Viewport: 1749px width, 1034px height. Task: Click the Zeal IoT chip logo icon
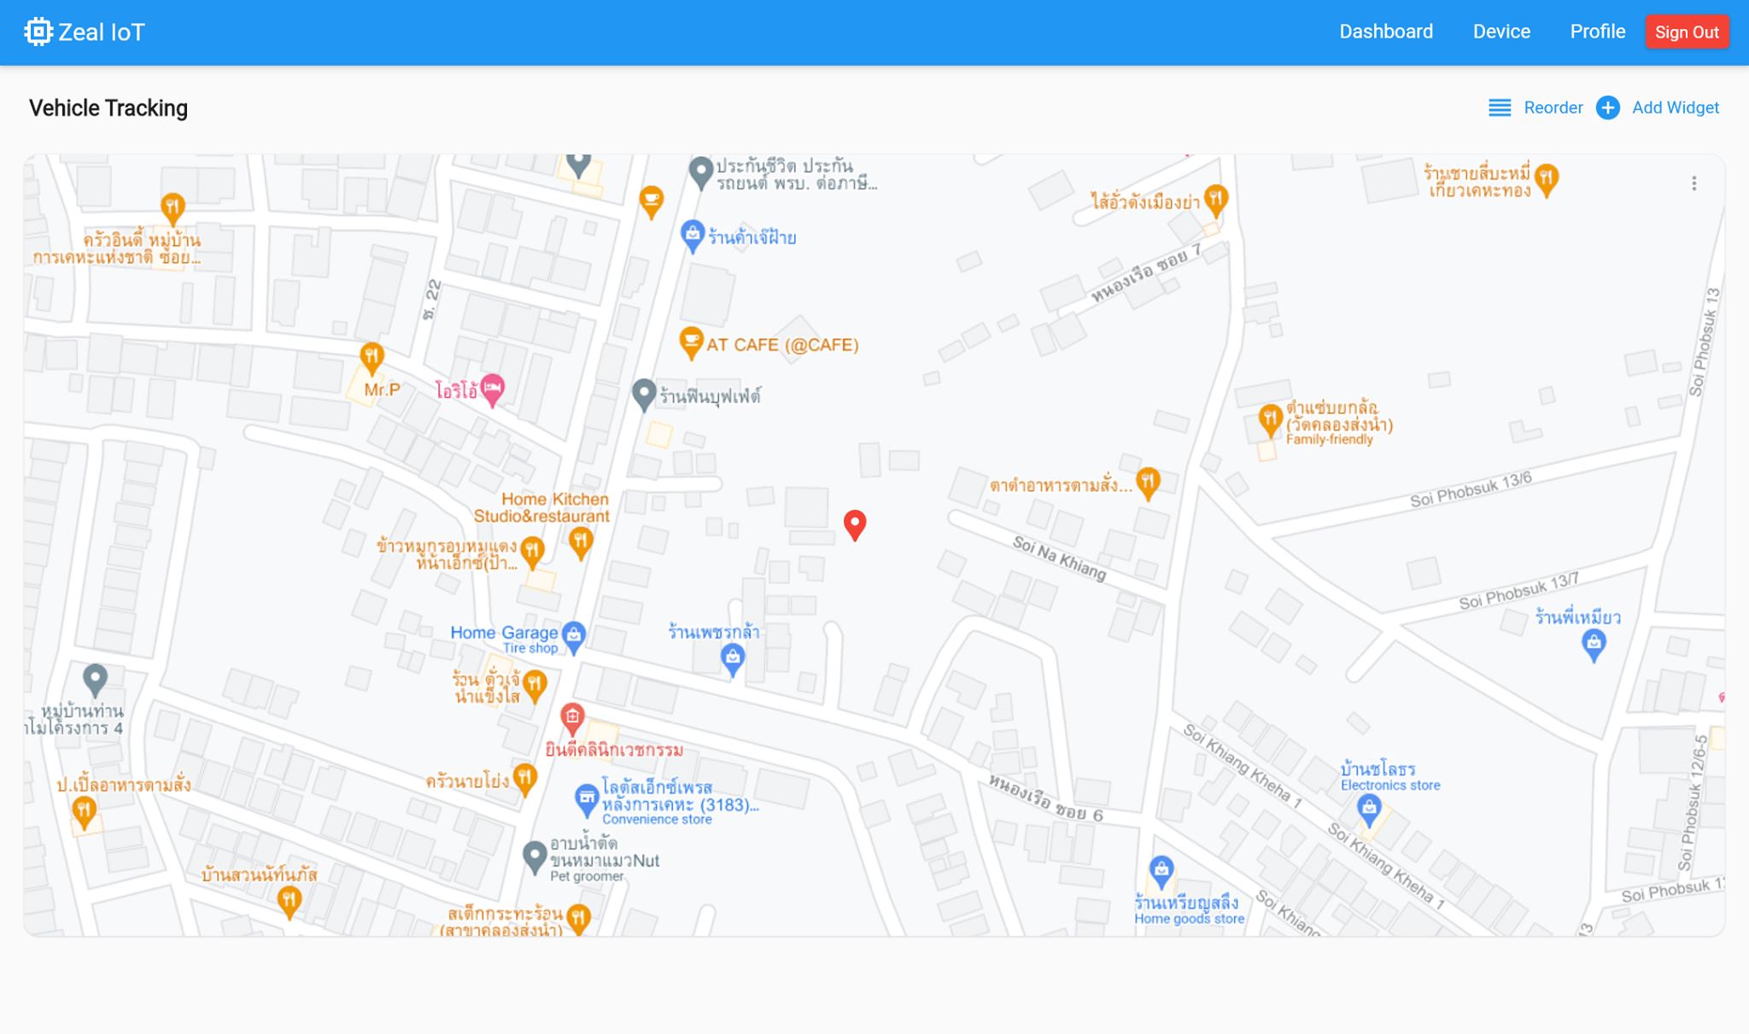(38, 32)
